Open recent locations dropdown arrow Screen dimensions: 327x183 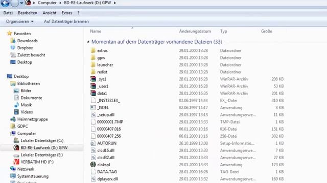pos(21,3)
